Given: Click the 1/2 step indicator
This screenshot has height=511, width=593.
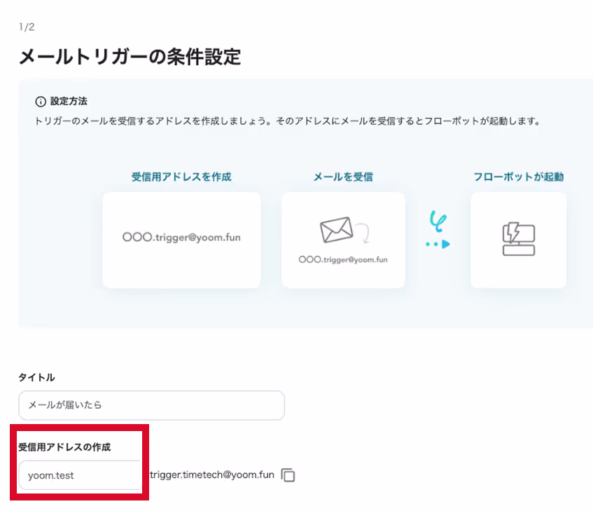Looking at the screenshot, I should [x=27, y=27].
